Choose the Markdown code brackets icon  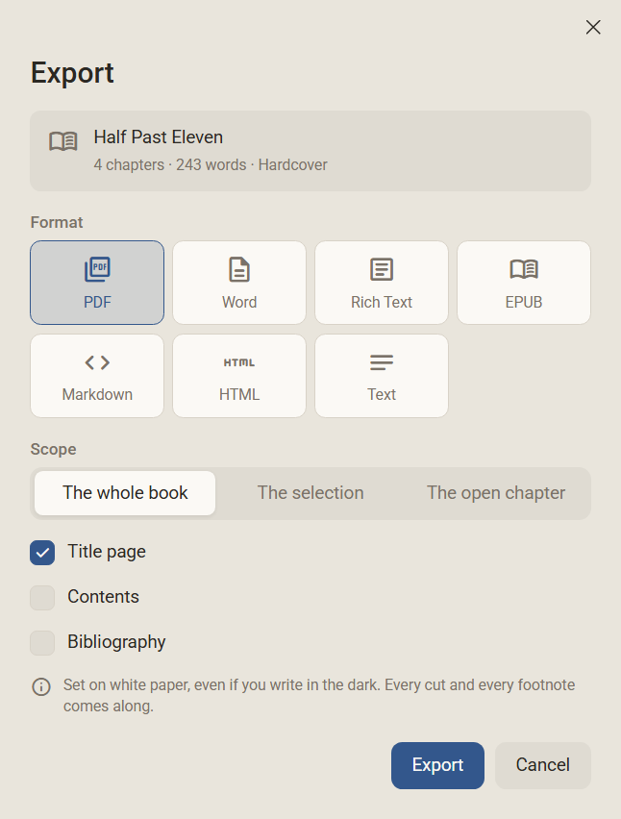click(97, 362)
